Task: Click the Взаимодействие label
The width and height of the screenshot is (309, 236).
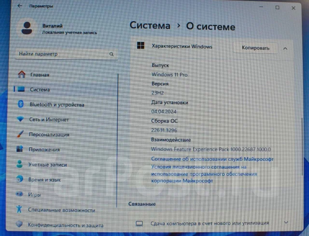Action: tap(171, 140)
